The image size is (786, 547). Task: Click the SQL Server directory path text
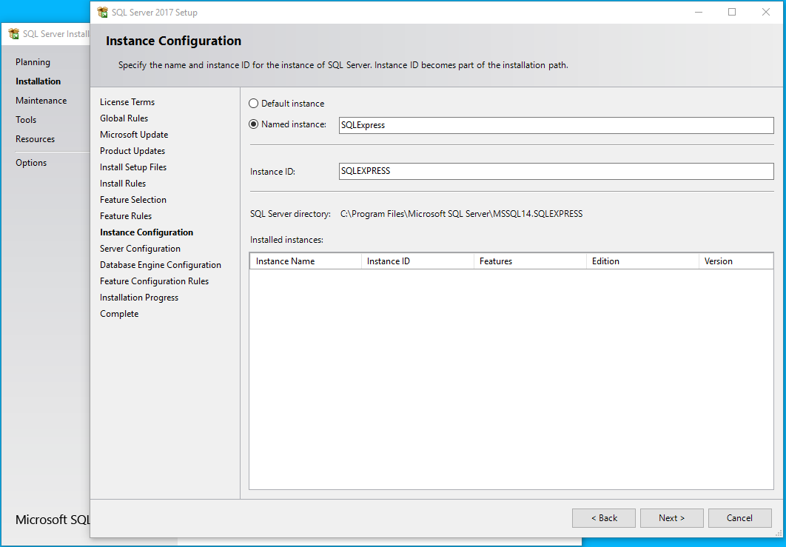point(461,214)
